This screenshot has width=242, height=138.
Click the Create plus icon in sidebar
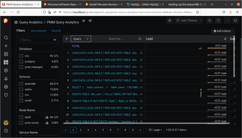(x=6, y=46)
